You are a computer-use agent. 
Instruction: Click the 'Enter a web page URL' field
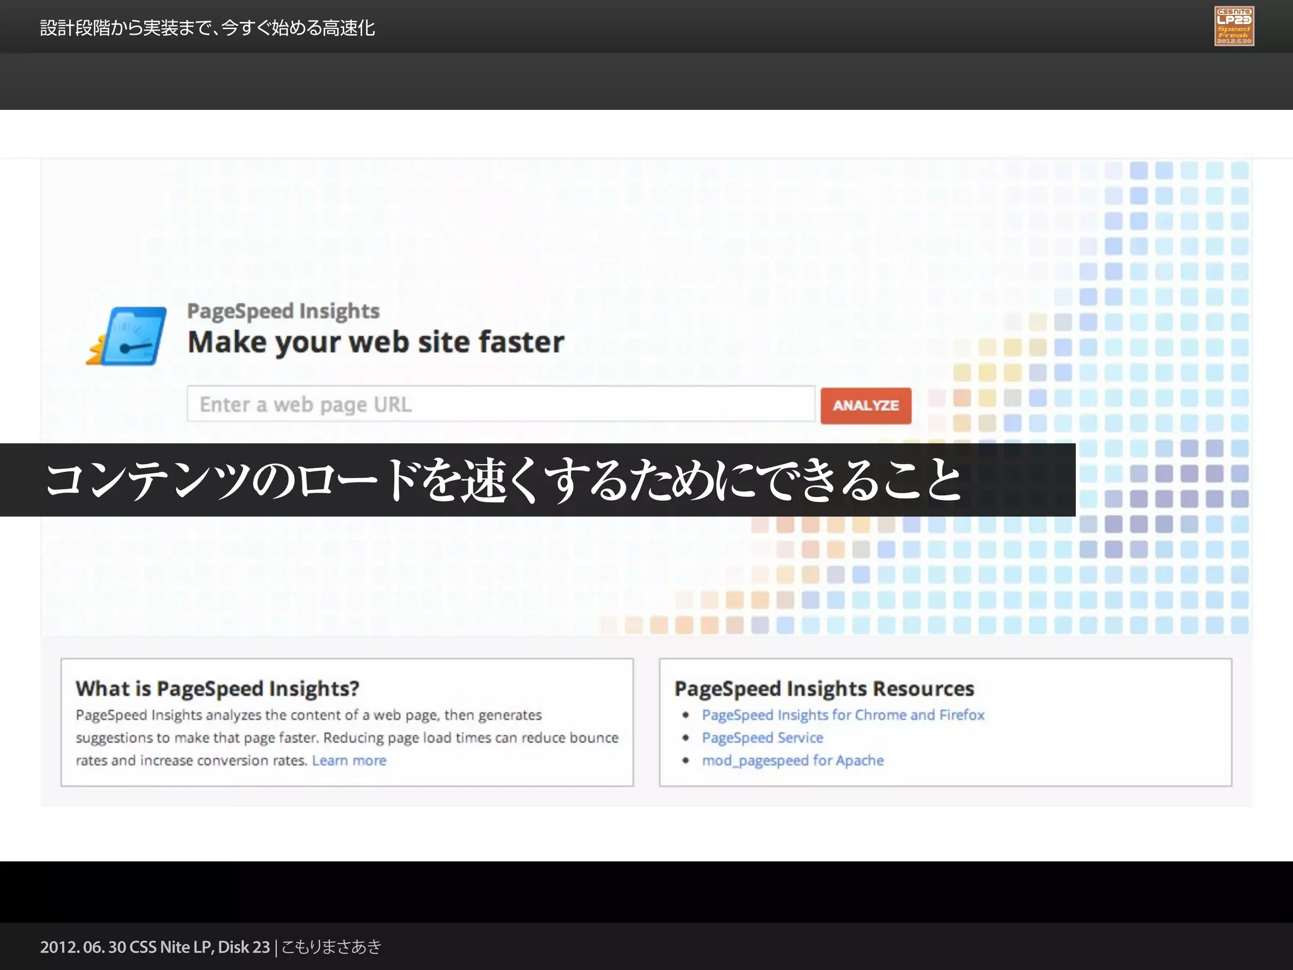pyautogui.click(x=501, y=404)
